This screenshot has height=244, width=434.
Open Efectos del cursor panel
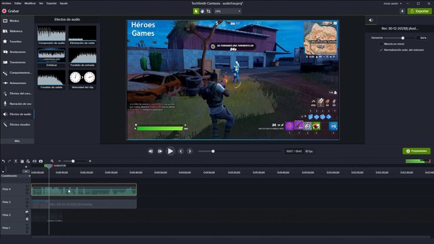click(16, 94)
